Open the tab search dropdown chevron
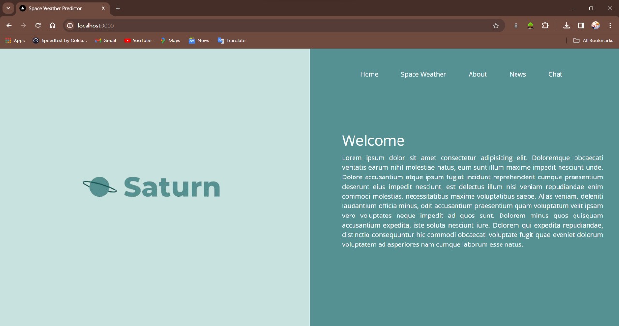619x326 pixels. [x=7, y=8]
